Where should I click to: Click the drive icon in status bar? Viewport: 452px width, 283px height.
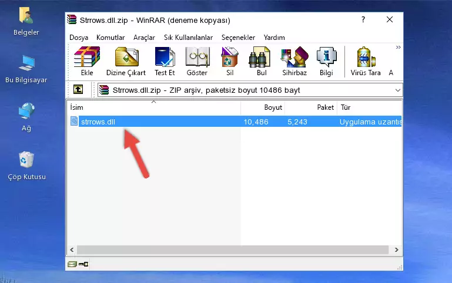[x=72, y=264]
